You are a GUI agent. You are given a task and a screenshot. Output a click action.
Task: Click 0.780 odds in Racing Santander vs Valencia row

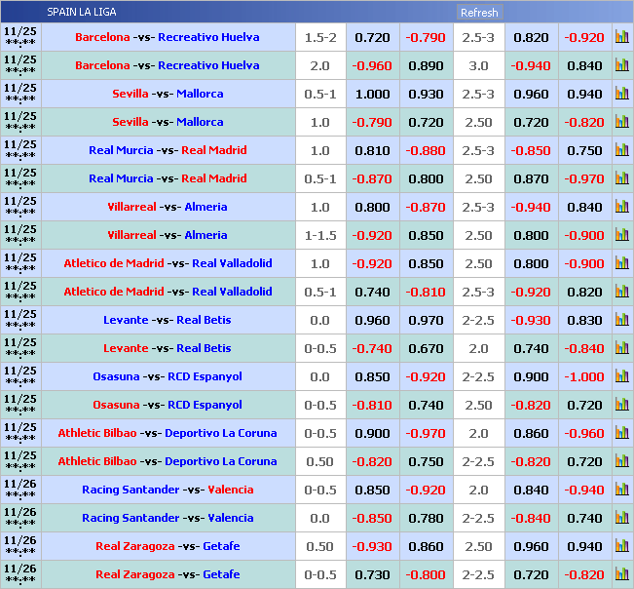[x=426, y=519]
